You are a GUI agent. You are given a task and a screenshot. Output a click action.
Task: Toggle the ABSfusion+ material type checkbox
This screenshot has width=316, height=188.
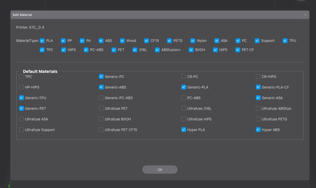pyautogui.click(x=157, y=50)
